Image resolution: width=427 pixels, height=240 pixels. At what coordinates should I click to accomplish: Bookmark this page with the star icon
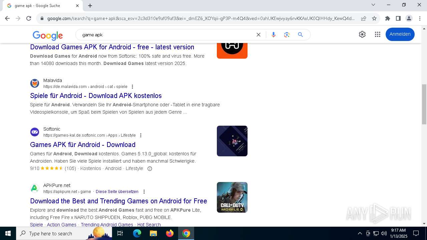point(374,18)
